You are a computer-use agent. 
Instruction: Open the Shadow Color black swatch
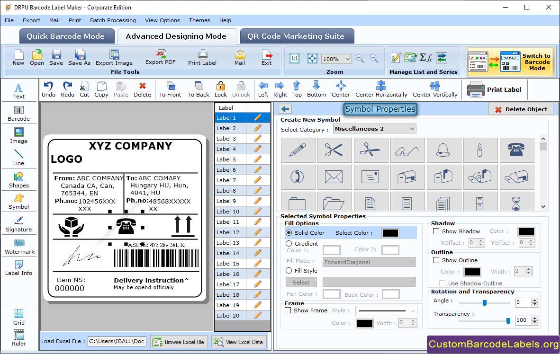tap(526, 231)
